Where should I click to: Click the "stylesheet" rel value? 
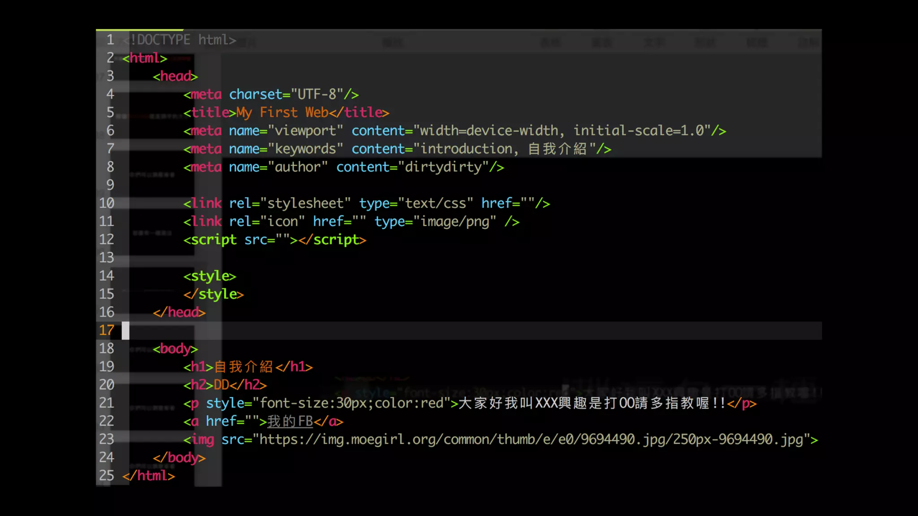[305, 203]
